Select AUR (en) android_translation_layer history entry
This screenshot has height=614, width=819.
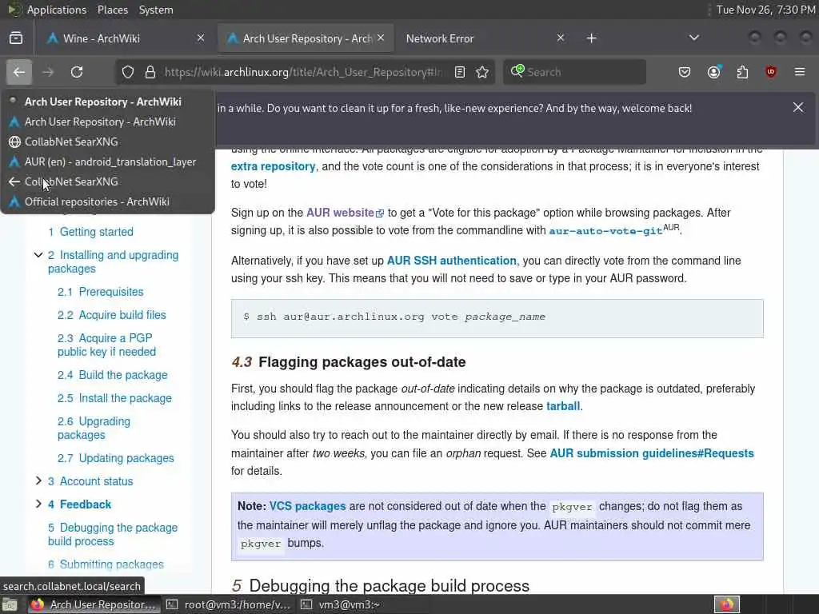coord(108,161)
